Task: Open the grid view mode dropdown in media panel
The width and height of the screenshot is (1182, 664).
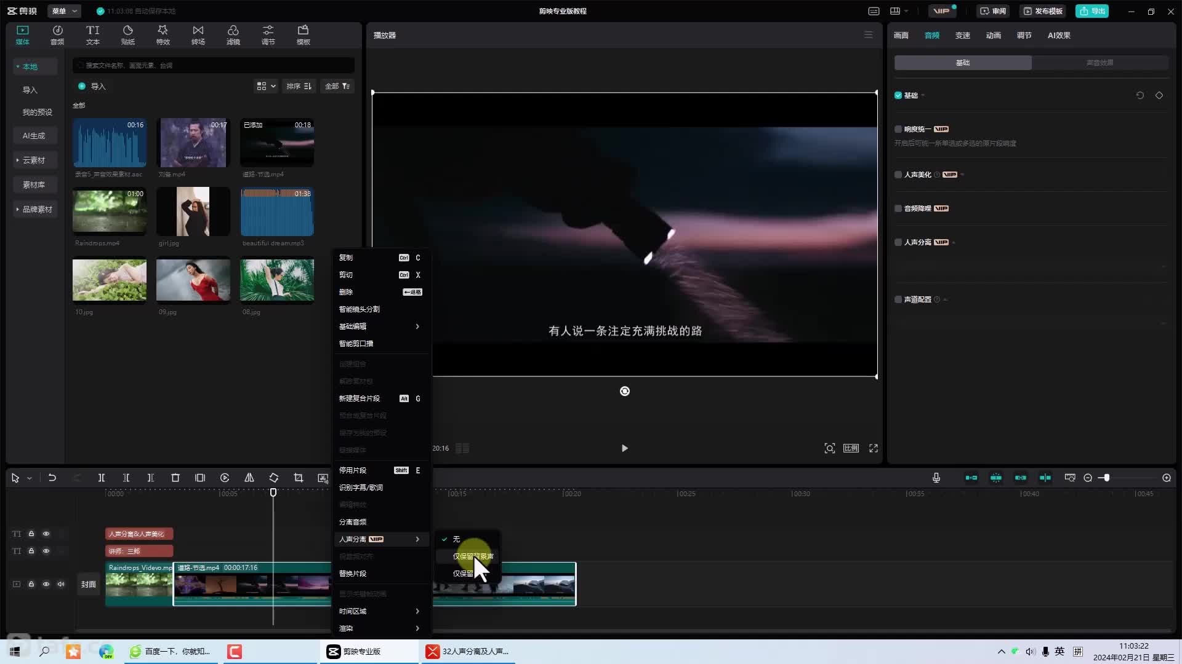Action: click(266, 86)
